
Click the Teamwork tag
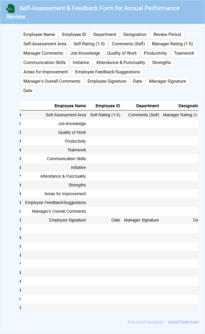point(184,53)
